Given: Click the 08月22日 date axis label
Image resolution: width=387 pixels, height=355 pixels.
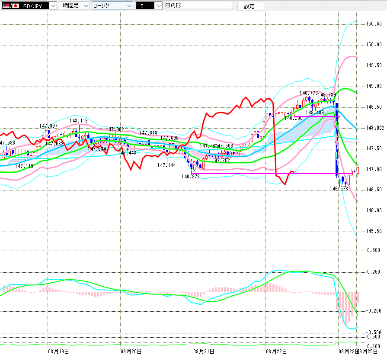Looking at the screenshot, I should click(276, 351).
